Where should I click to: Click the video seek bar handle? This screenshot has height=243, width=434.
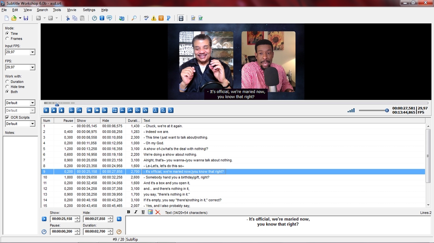coord(57,105)
